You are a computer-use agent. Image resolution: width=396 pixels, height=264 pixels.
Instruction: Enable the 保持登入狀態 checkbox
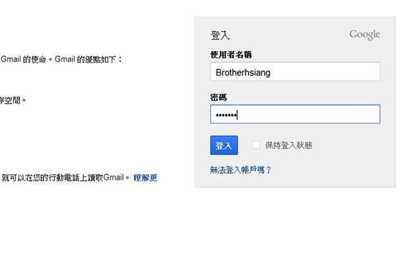coord(256,145)
